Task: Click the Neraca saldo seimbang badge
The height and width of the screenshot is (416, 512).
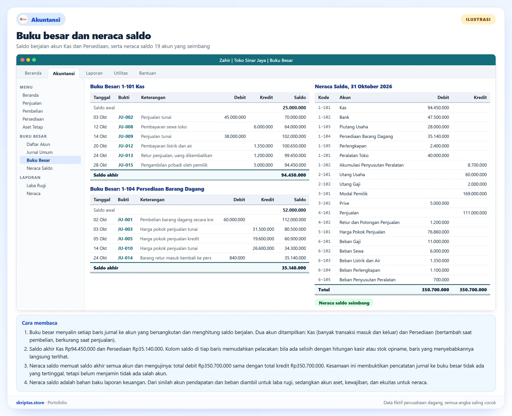Action: [x=344, y=303]
